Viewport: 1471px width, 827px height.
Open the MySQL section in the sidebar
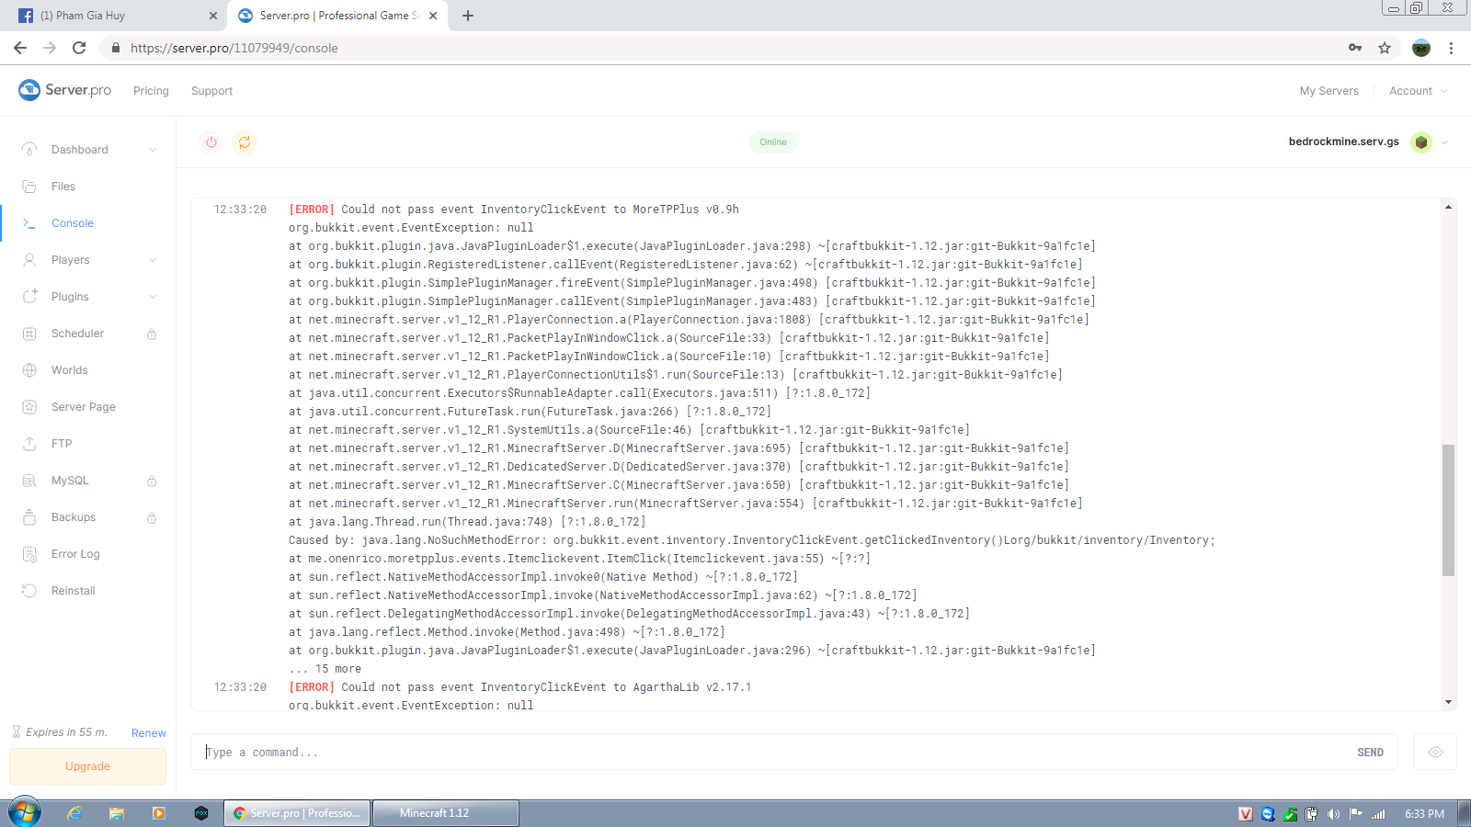point(70,481)
